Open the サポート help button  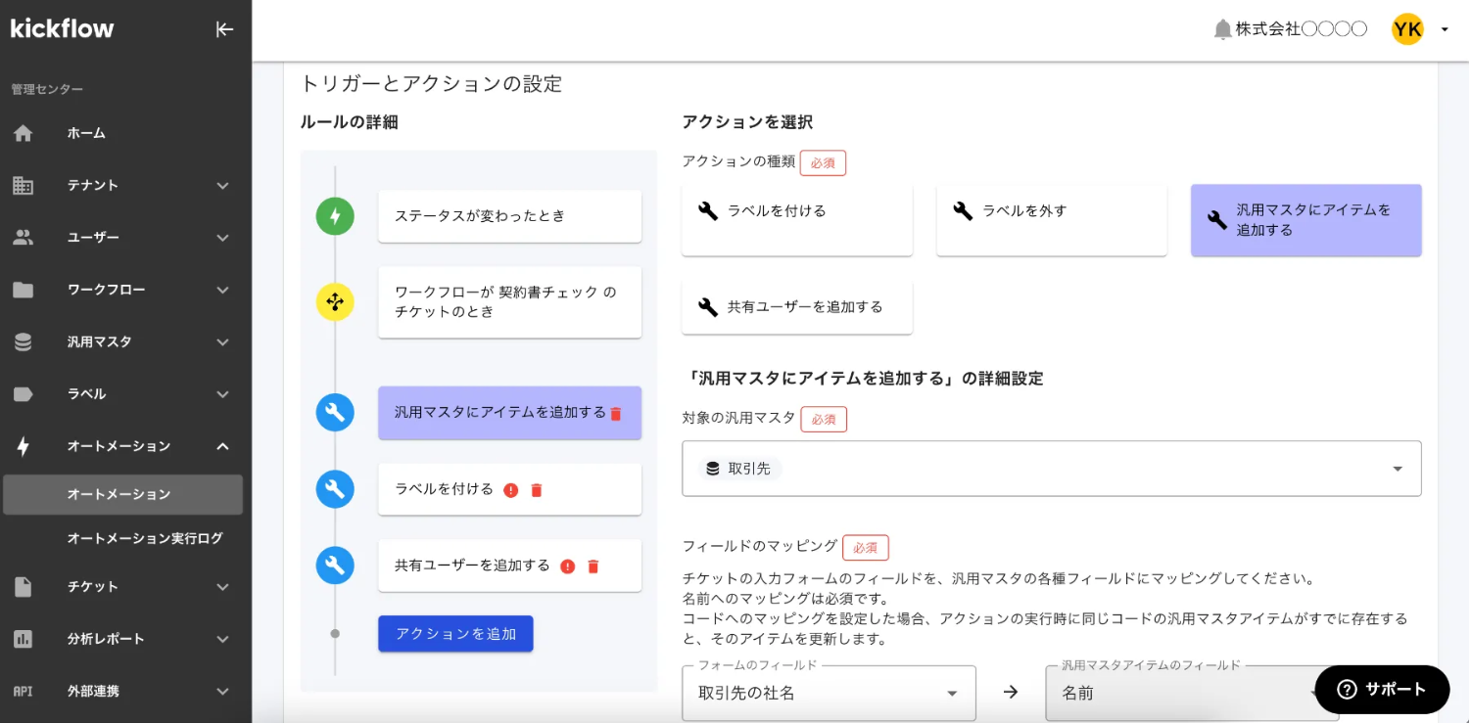(1382, 689)
